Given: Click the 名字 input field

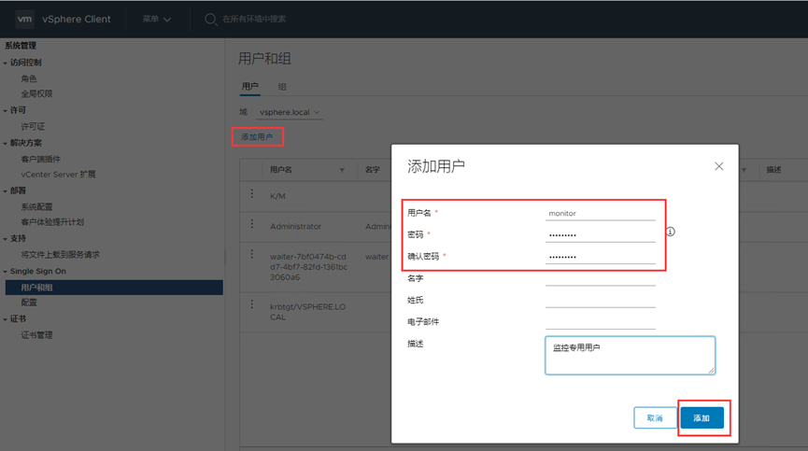Looking at the screenshot, I should [x=601, y=278].
